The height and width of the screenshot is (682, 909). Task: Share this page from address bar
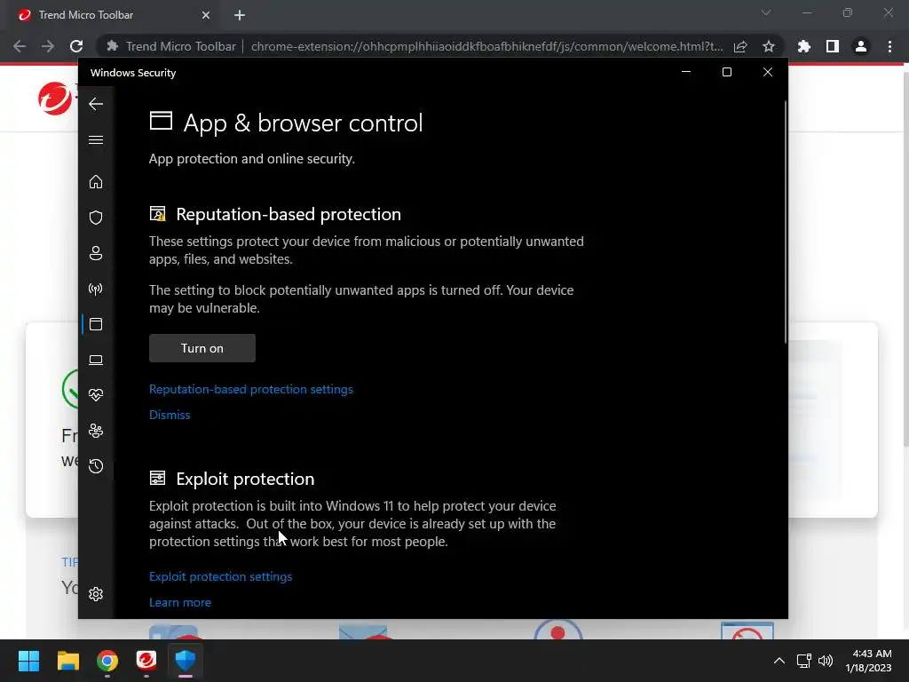coord(740,46)
